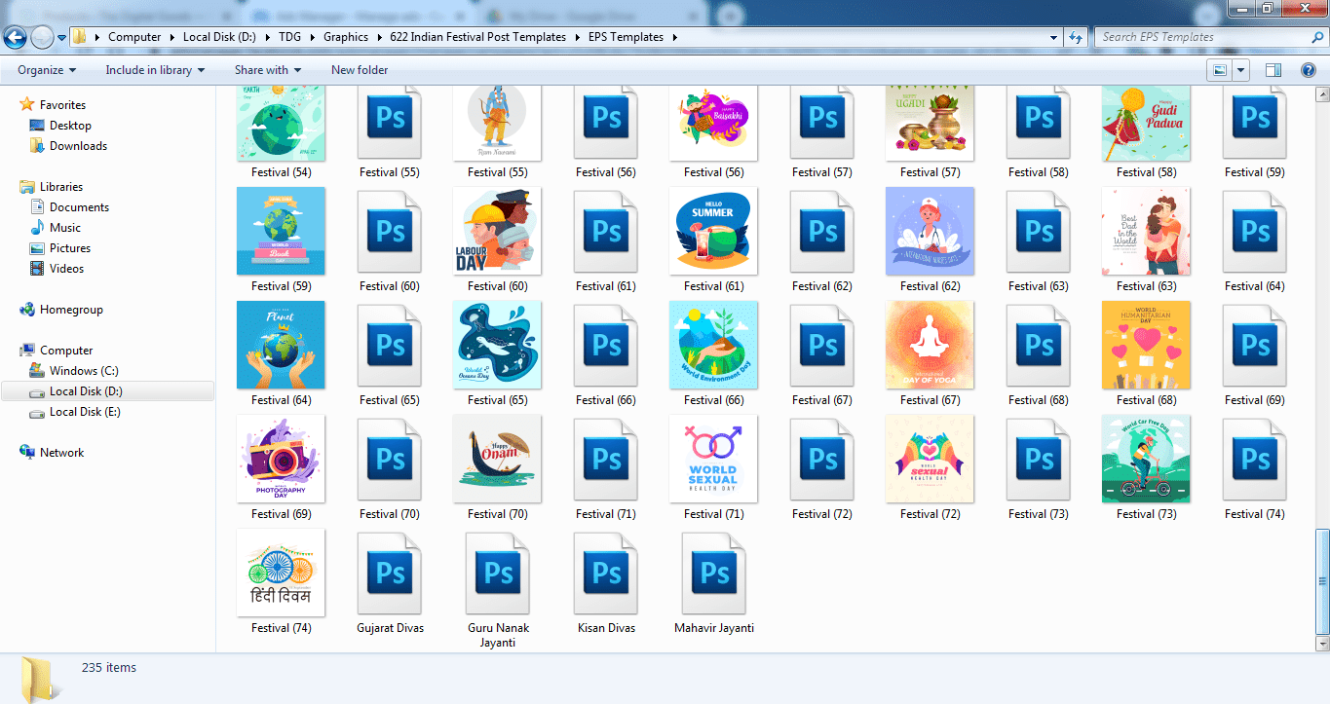Screen dimensions: 1330x704
Task: Click the refresh button beside address bar
Action: pyautogui.click(x=1076, y=37)
